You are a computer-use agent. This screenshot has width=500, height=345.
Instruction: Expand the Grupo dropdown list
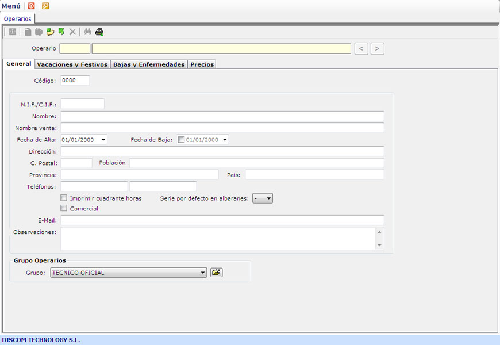(x=203, y=273)
